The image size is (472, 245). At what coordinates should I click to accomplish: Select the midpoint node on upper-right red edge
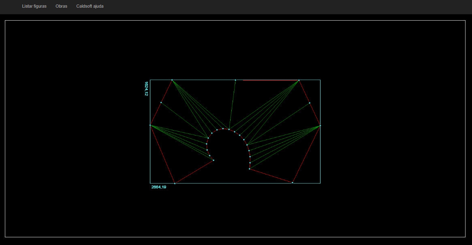[x=310, y=103]
